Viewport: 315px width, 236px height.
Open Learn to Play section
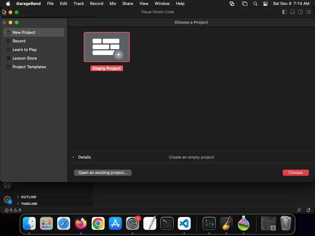(34, 49)
